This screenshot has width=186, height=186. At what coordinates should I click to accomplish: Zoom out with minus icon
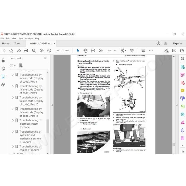click(93, 51)
